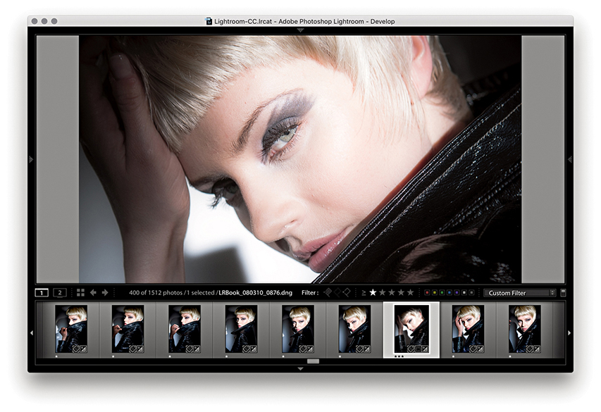Collapse the Filmstrip bottom triangle
This screenshot has width=601, height=412.
300,369
